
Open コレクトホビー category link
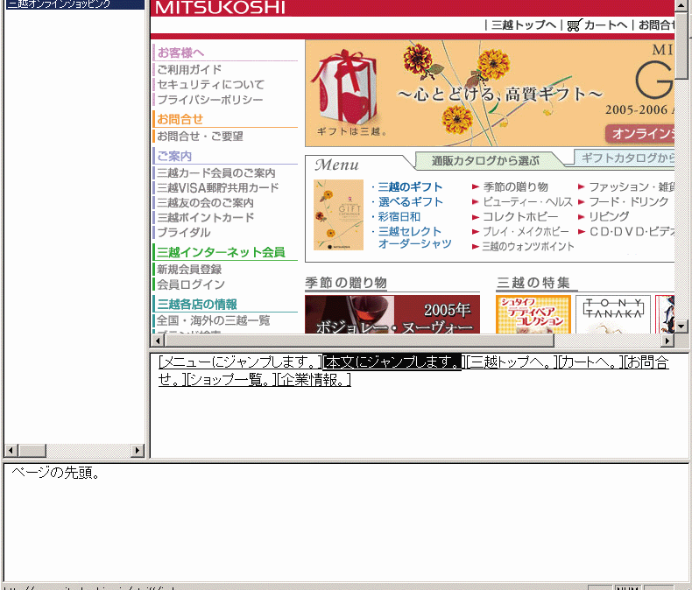[x=520, y=217]
